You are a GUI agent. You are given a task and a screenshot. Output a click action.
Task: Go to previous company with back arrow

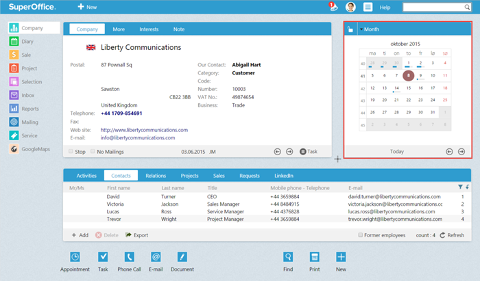277,152
